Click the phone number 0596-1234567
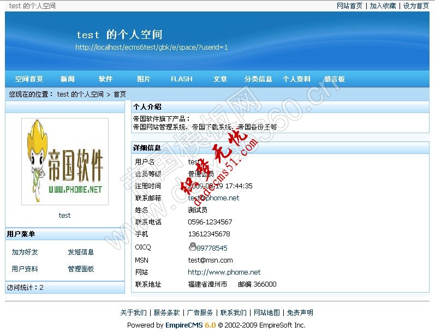The image size is (435, 333). pyautogui.click(x=210, y=222)
